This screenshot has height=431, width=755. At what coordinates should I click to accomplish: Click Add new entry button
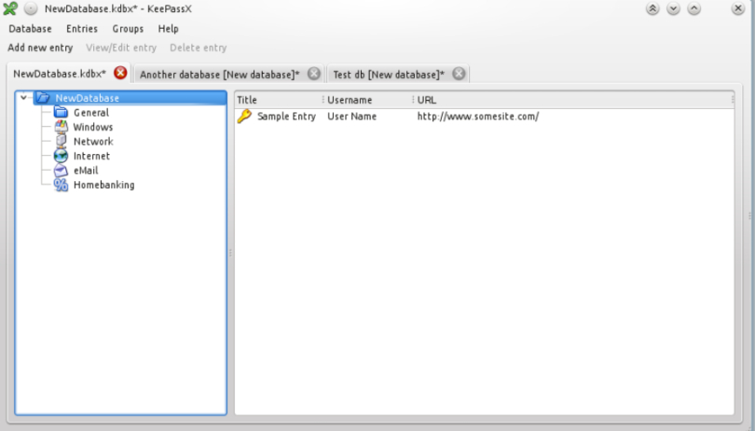coord(40,48)
